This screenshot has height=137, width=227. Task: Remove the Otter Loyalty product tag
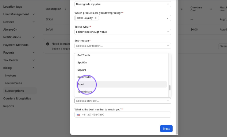96,18
